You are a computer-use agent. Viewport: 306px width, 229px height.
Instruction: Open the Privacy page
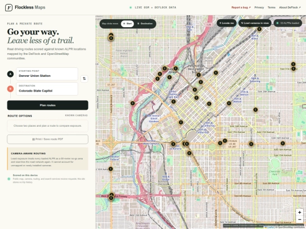coord(259,7)
